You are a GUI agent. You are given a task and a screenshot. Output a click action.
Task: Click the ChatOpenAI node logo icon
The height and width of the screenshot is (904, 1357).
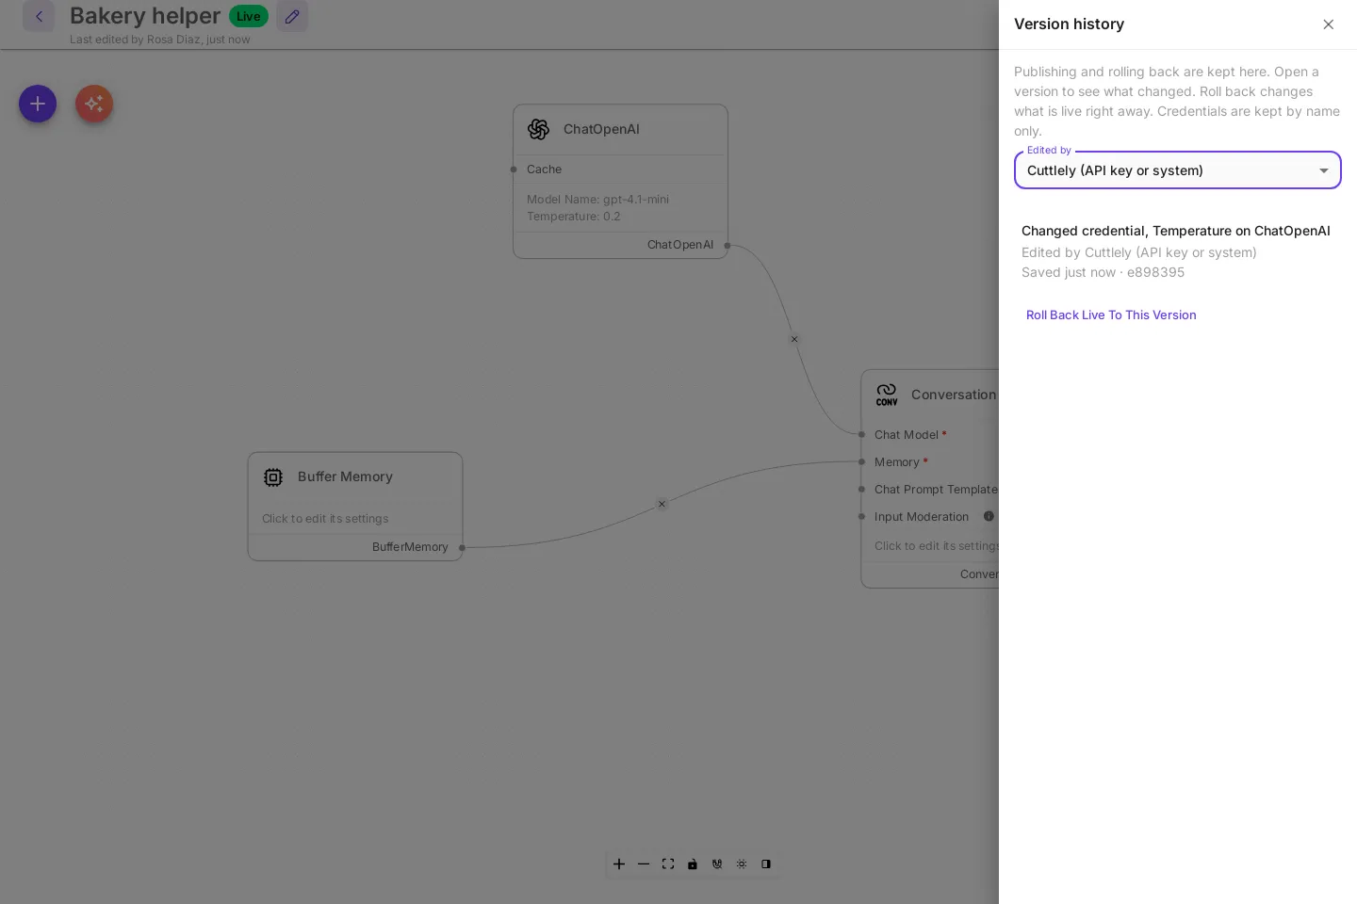(539, 129)
